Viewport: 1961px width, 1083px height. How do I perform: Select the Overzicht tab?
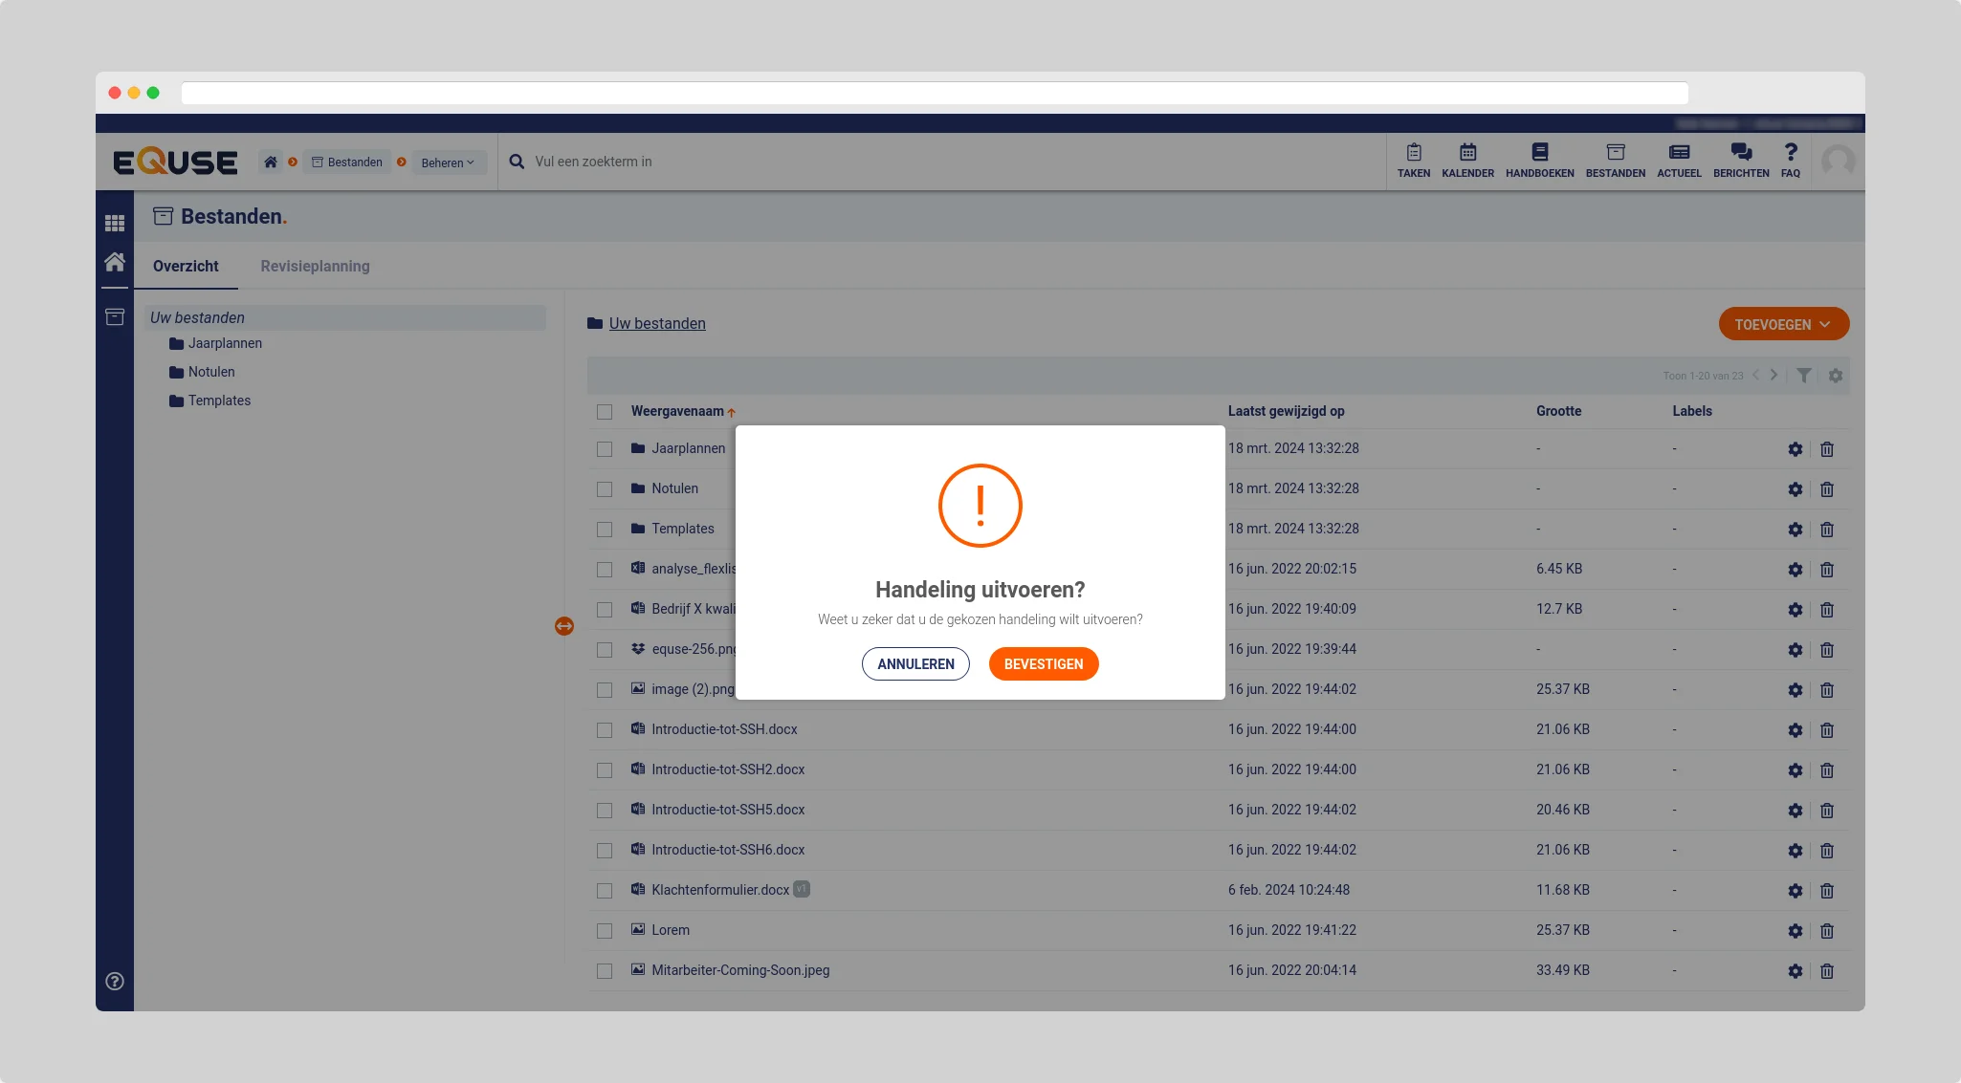186,266
